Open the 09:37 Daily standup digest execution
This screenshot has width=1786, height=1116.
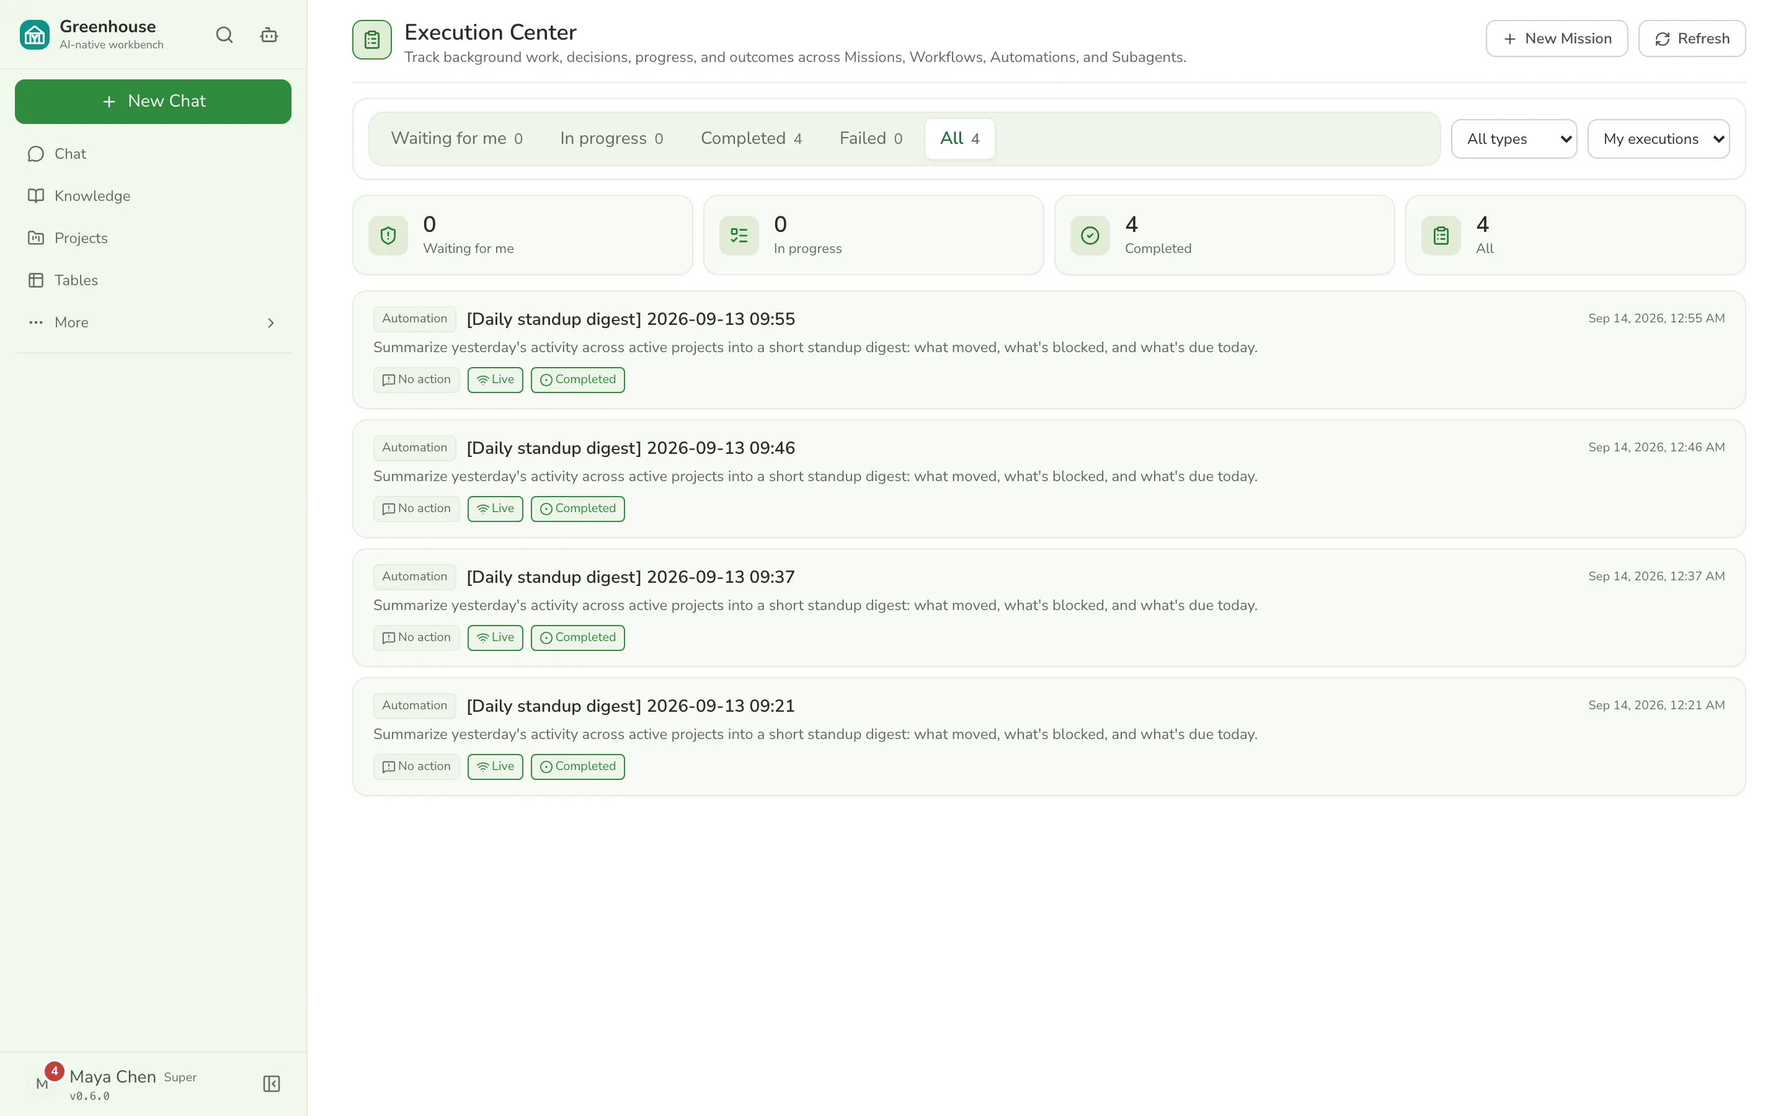1049,608
